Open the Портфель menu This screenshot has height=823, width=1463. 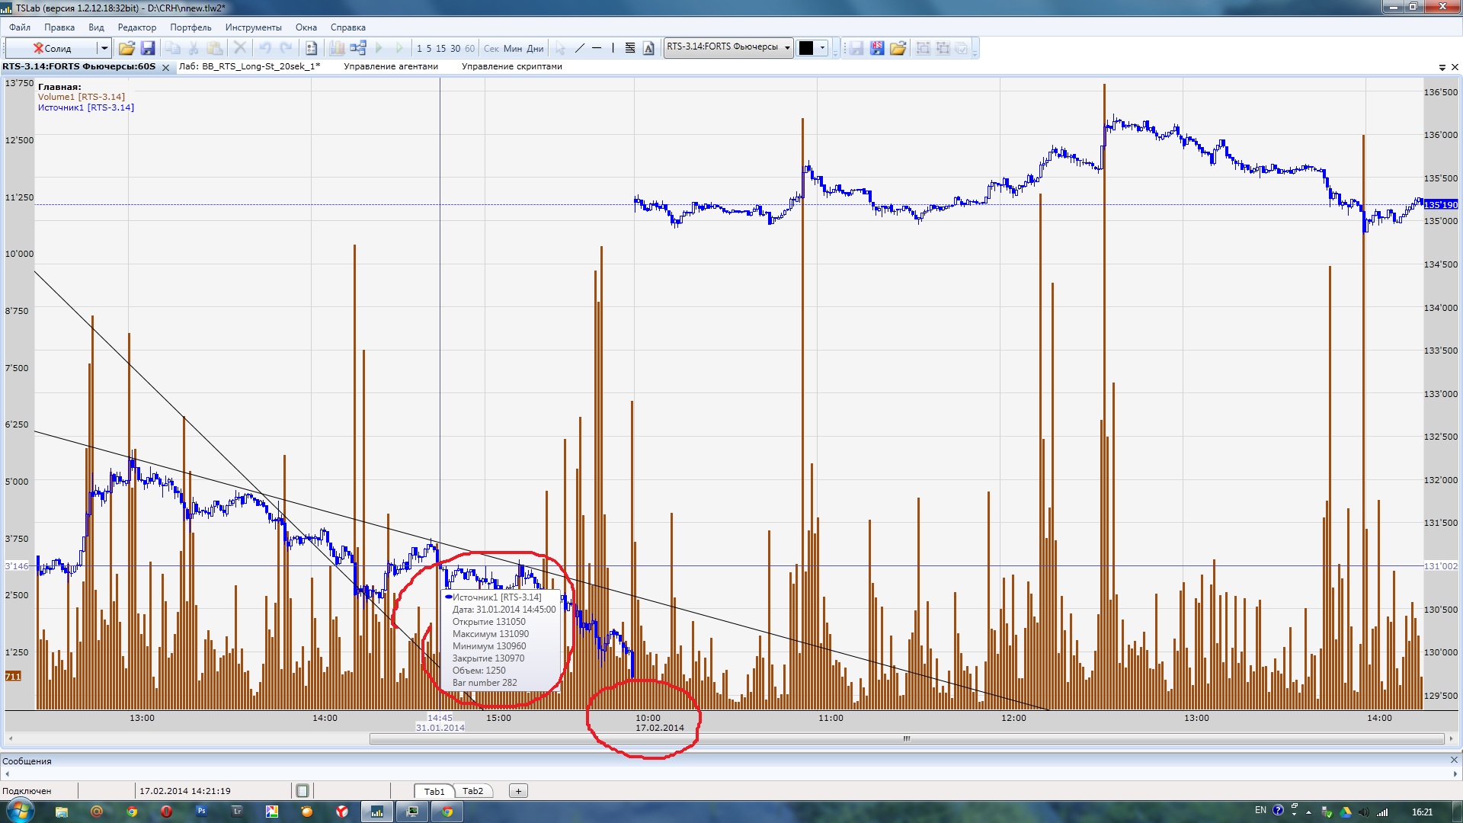coord(190,27)
